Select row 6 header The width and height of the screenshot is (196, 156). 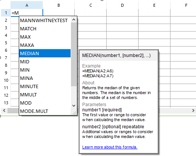(6, 50)
